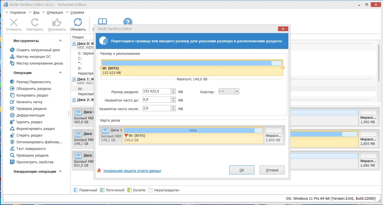Click the Логический legend swatch
Screen dimensions: 383x205
102,190
